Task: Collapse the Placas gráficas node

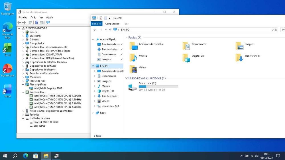Action: tap(23, 85)
